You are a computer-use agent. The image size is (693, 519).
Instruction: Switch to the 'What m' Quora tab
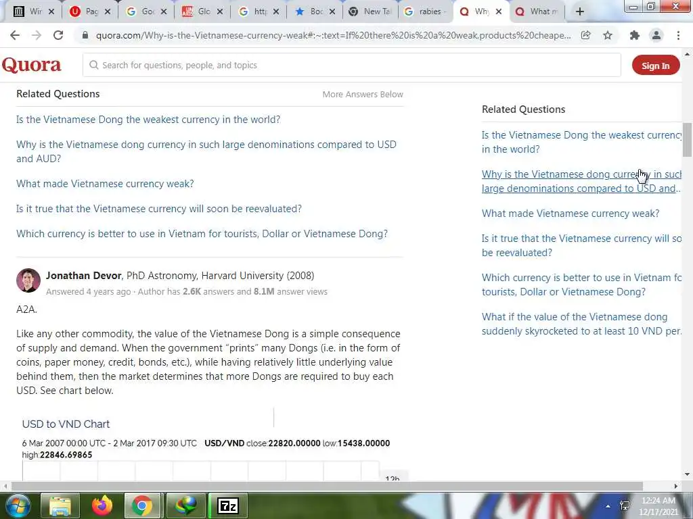click(538, 12)
